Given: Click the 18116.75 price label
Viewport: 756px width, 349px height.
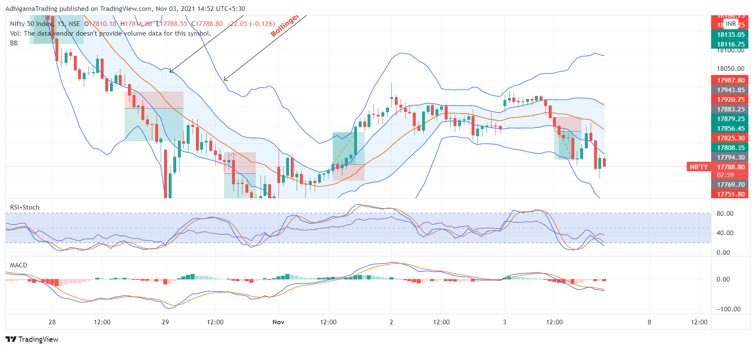Looking at the screenshot, I should (730, 44).
